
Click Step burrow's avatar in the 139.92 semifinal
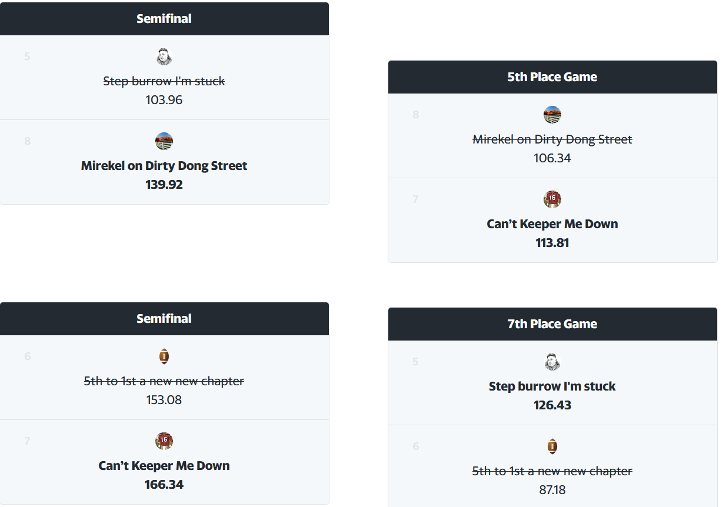point(164,57)
